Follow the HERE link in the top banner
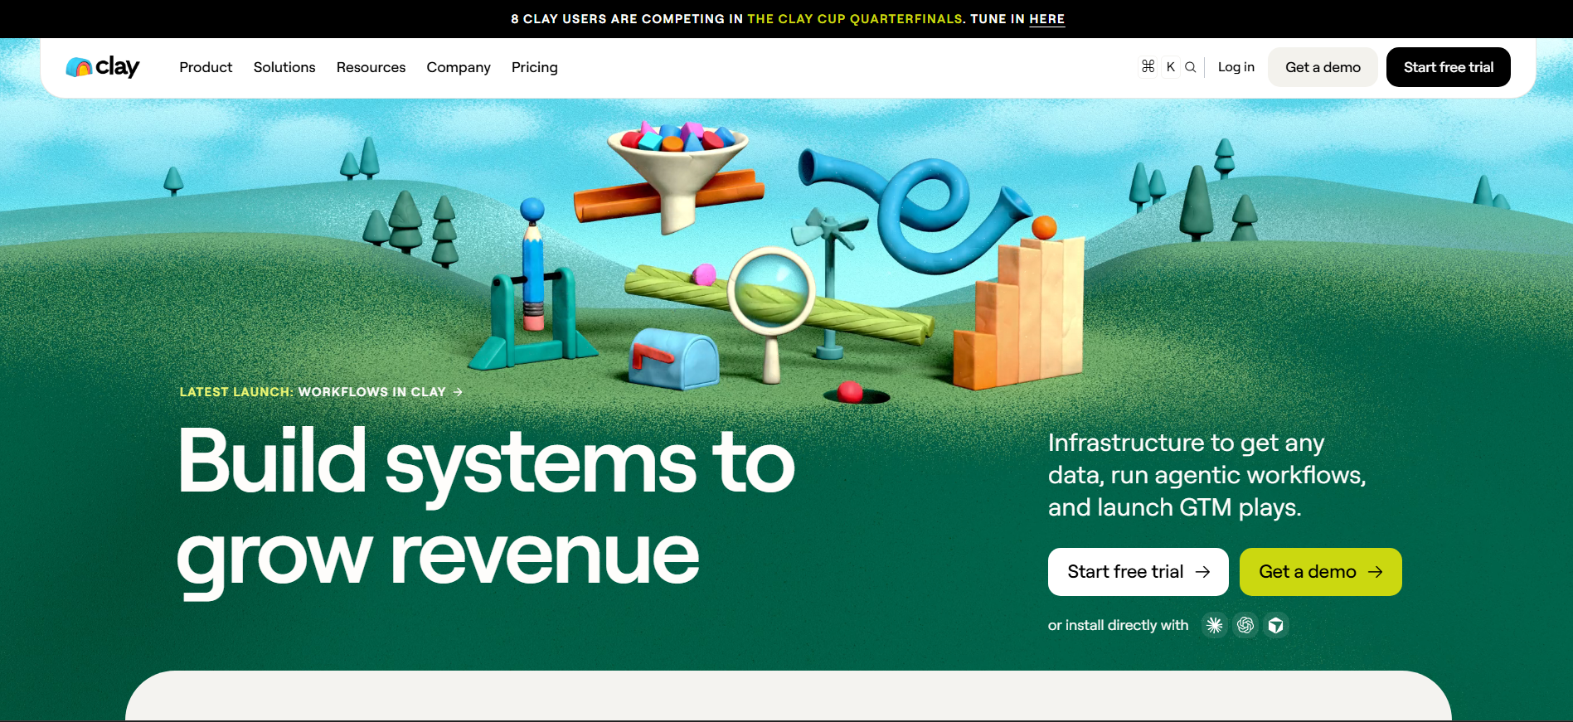 [1047, 19]
